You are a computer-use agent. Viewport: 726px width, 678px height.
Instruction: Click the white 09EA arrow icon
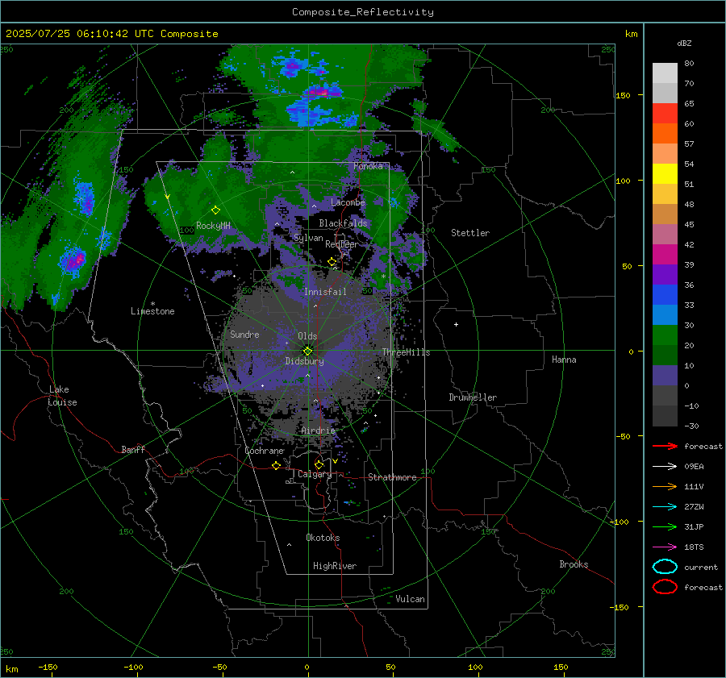pos(665,466)
